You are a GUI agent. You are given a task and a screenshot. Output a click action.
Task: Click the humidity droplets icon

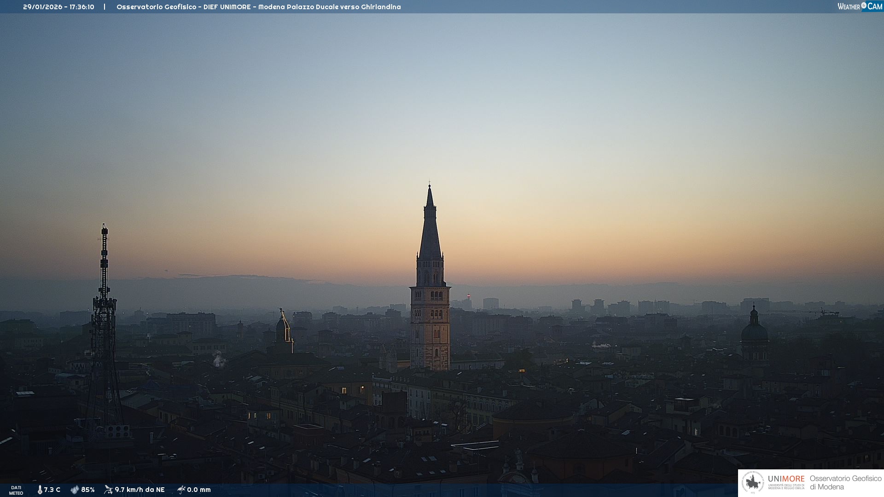tap(75, 490)
